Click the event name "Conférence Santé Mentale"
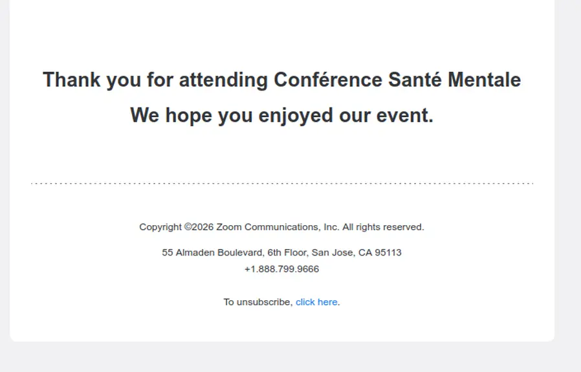This screenshot has width=581, height=372. click(397, 80)
